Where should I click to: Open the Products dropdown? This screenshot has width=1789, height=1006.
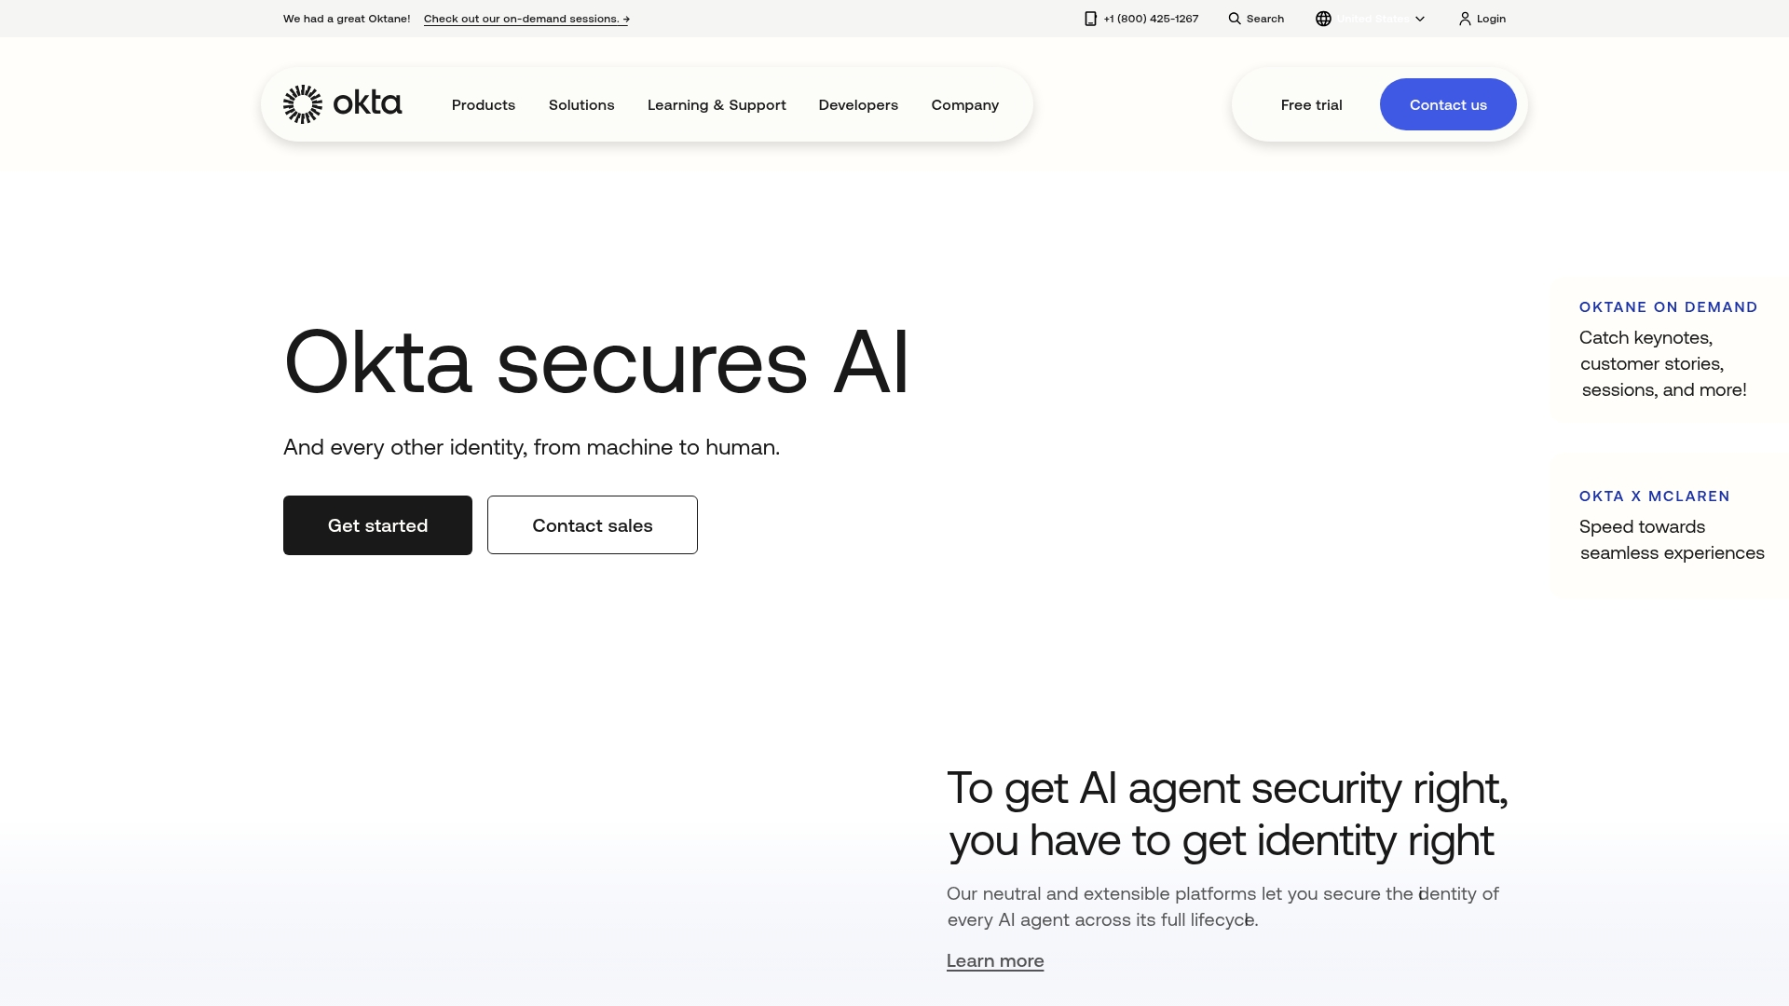point(483,104)
